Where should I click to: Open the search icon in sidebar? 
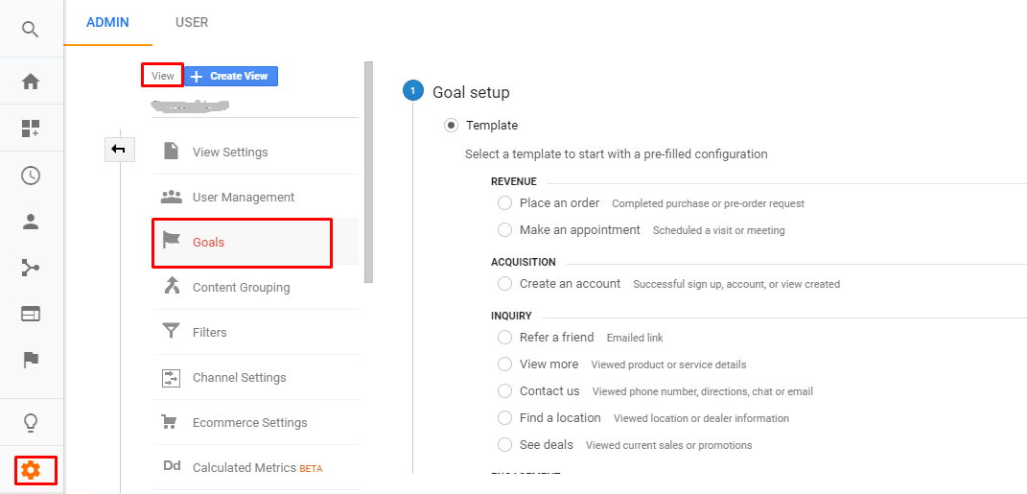click(31, 30)
